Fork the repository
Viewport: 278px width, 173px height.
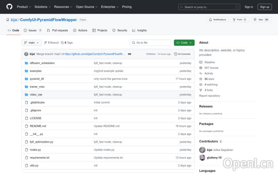point(239,20)
